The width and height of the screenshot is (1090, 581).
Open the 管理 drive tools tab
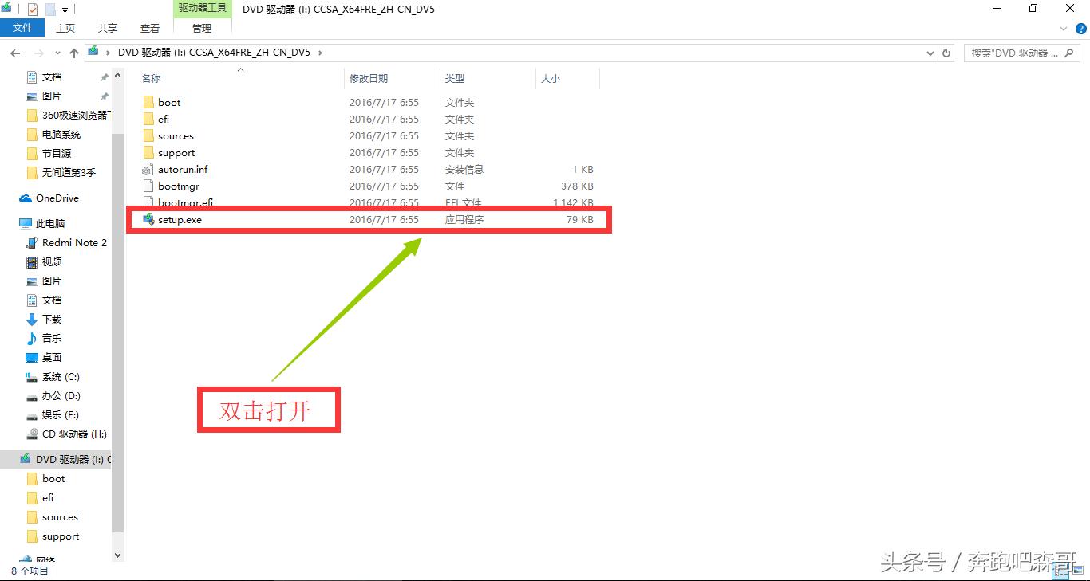tap(202, 27)
